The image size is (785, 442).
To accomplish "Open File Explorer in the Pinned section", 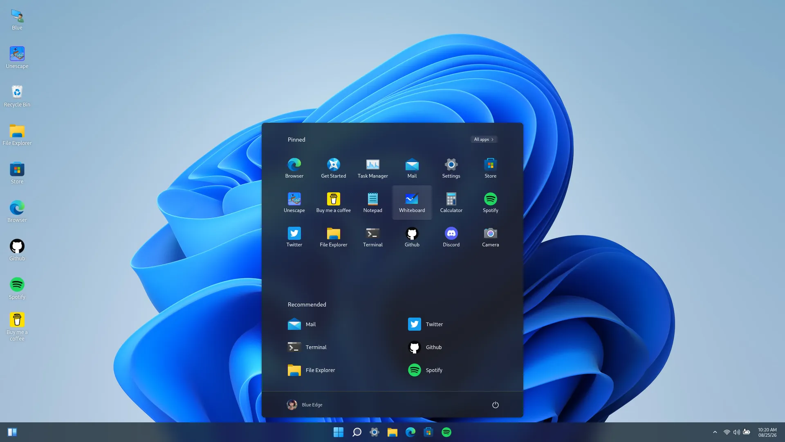I will point(334,237).
